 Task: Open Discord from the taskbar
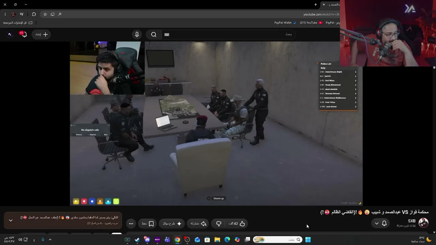pos(147,240)
